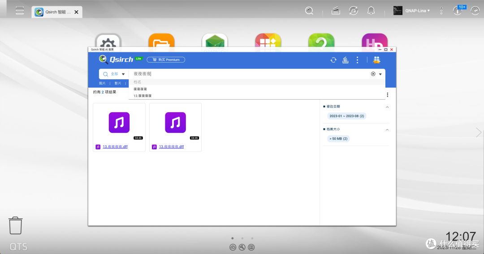Open Qsirch background tasks stack icon

click(346, 60)
